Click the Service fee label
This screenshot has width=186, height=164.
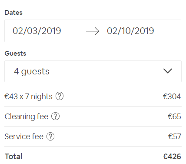pyautogui.click(x=24, y=137)
